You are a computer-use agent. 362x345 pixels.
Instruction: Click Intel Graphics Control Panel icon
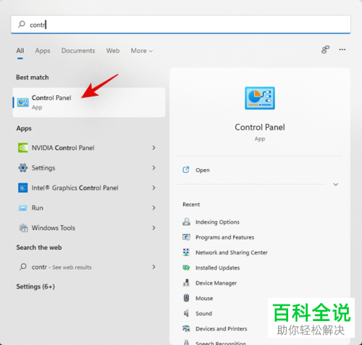click(23, 188)
